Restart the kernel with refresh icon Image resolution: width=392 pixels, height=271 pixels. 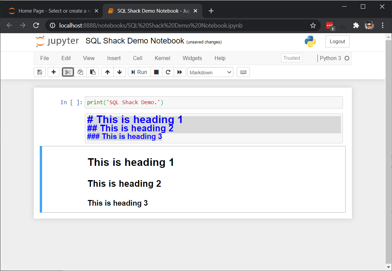click(168, 72)
